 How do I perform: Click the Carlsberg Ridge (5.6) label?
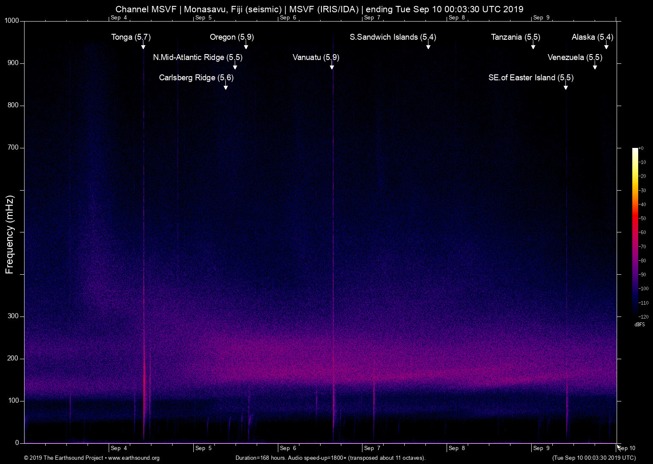click(196, 78)
